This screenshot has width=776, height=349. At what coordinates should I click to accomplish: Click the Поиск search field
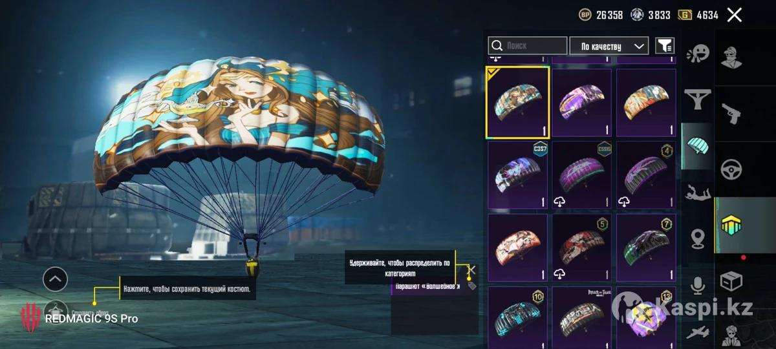[x=528, y=46]
